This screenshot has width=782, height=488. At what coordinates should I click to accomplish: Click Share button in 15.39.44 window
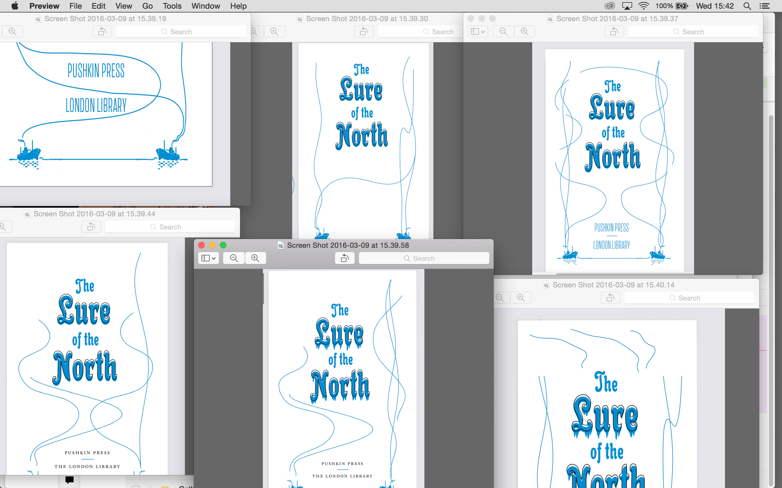tap(91, 227)
